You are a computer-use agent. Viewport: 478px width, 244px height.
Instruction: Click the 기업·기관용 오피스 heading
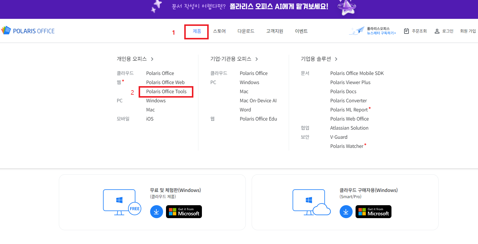tap(231, 59)
